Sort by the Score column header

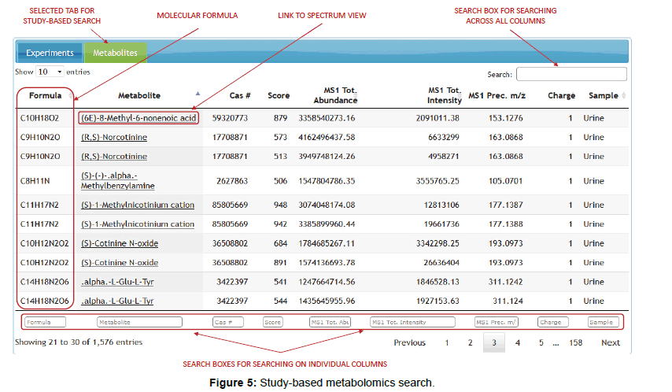tap(279, 95)
